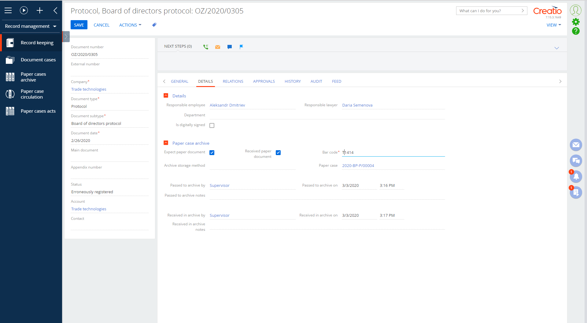Compose an email from the Next Steps panel
Viewport: 587px width, 323px height.
(x=218, y=47)
